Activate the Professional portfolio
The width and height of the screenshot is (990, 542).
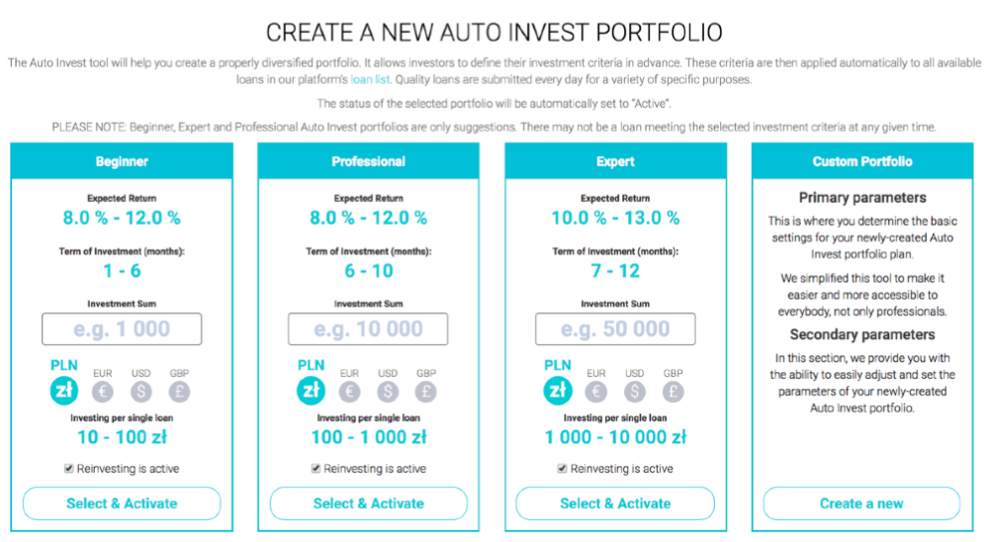[x=369, y=503]
